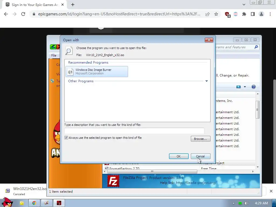276x207 pixels.
Task: Go back in Chrome browser
Action: pyautogui.click(x=6, y=14)
